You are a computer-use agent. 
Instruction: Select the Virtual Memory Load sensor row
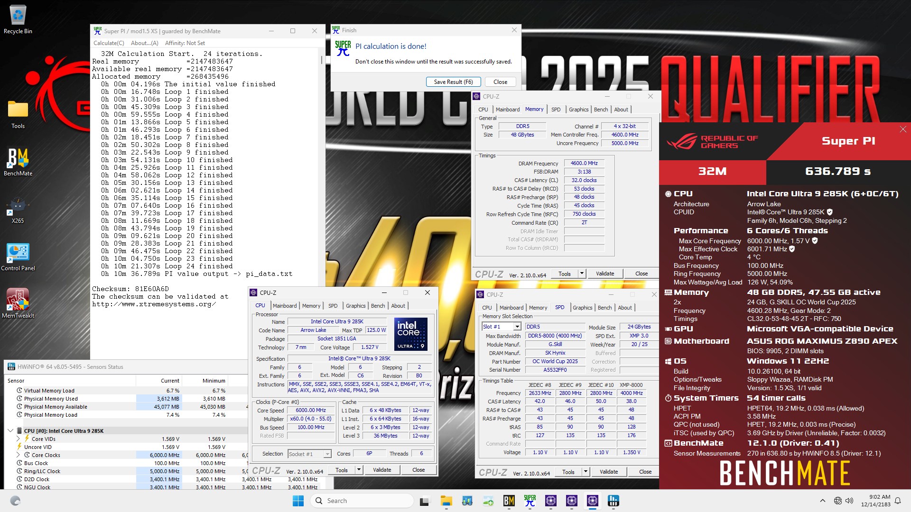[x=126, y=391]
